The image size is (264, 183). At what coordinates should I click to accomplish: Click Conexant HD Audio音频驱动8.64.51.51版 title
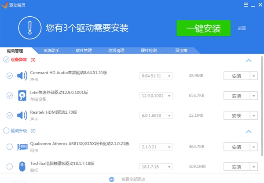pyautogui.click(x=69, y=72)
